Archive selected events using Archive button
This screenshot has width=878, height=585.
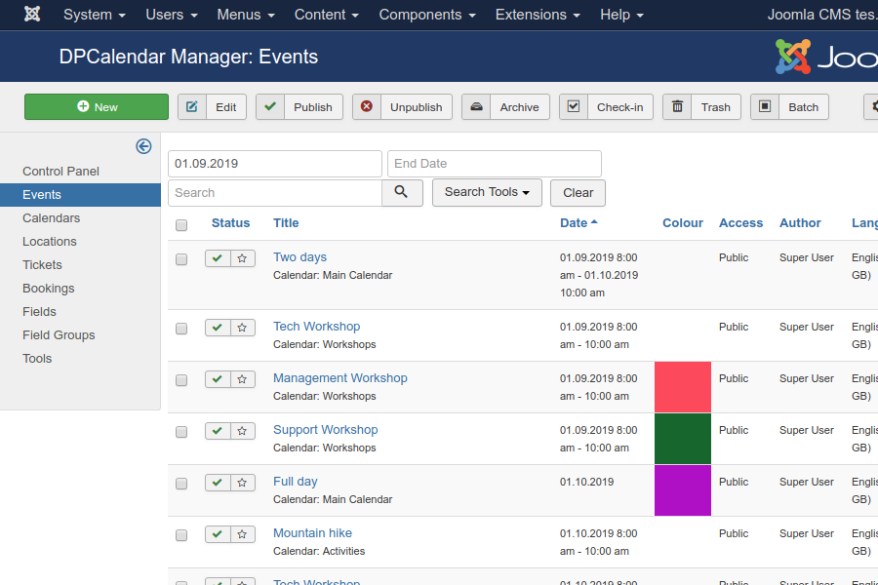click(x=505, y=107)
